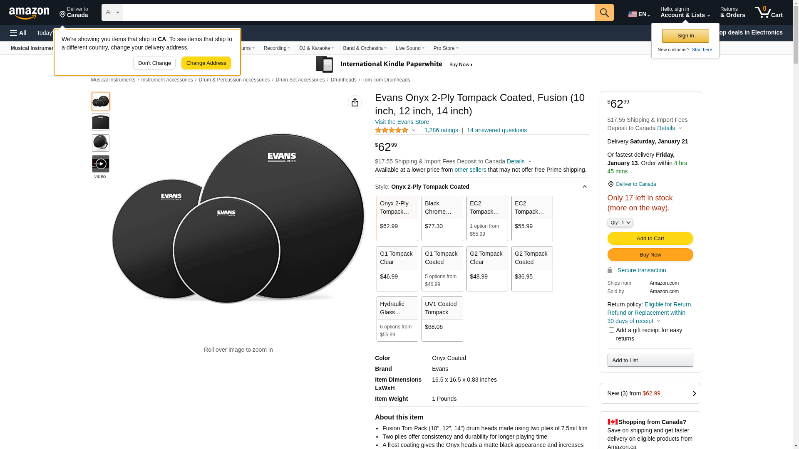Image resolution: width=799 pixels, height=449 pixels.
Task: Open the 14 answered questions link
Action: [x=497, y=130]
